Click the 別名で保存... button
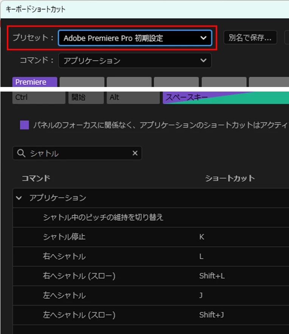The height and width of the screenshot is (334, 289). [250, 38]
